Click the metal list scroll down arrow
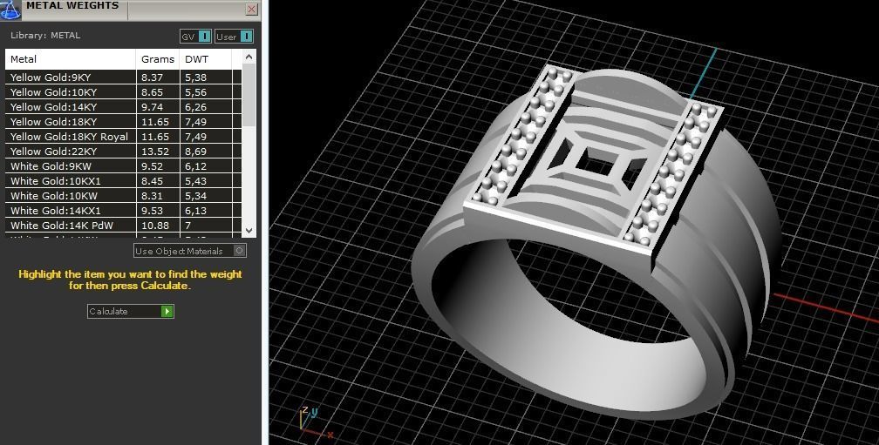The width and height of the screenshot is (879, 445). [x=249, y=230]
